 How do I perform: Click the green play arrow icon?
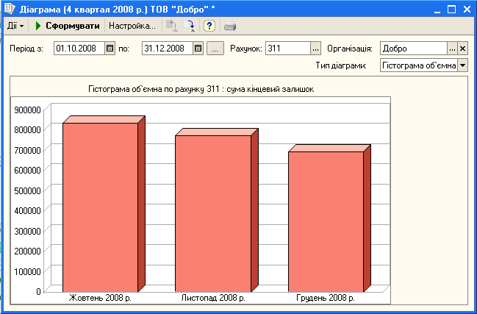click(x=38, y=26)
